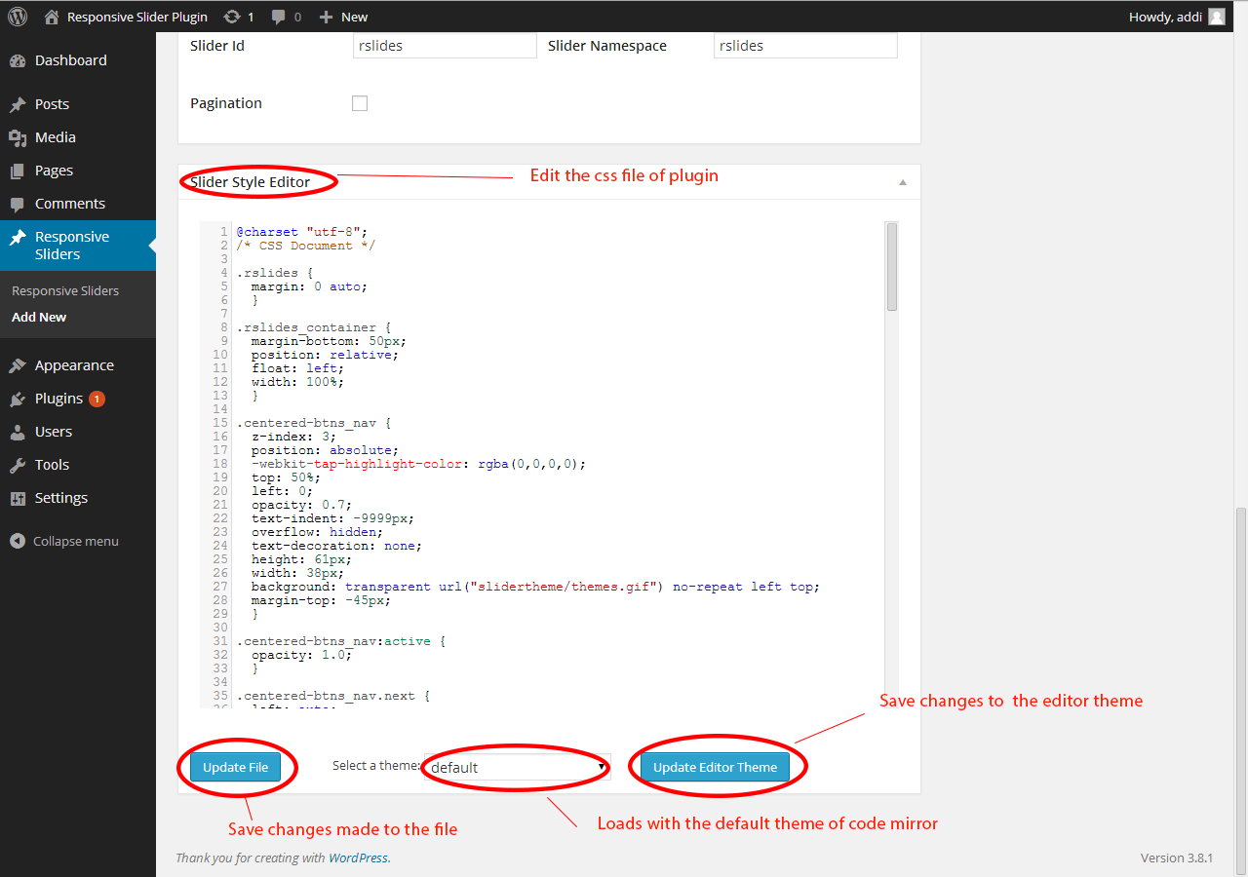Click the WordPress logo icon
This screenshot has width=1248, height=877.
[x=18, y=17]
